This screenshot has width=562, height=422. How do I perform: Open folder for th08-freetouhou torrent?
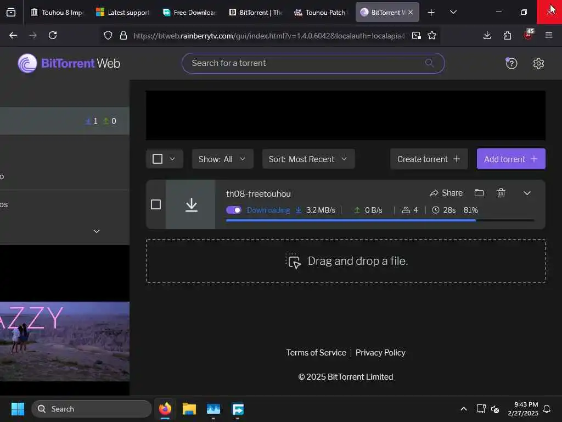[479, 193]
